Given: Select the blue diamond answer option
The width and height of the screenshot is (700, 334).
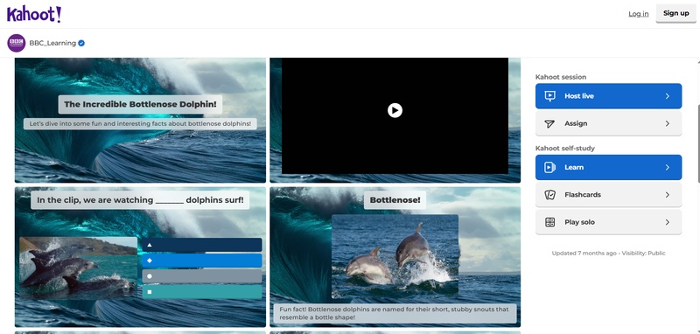Looking at the screenshot, I should 202,261.
